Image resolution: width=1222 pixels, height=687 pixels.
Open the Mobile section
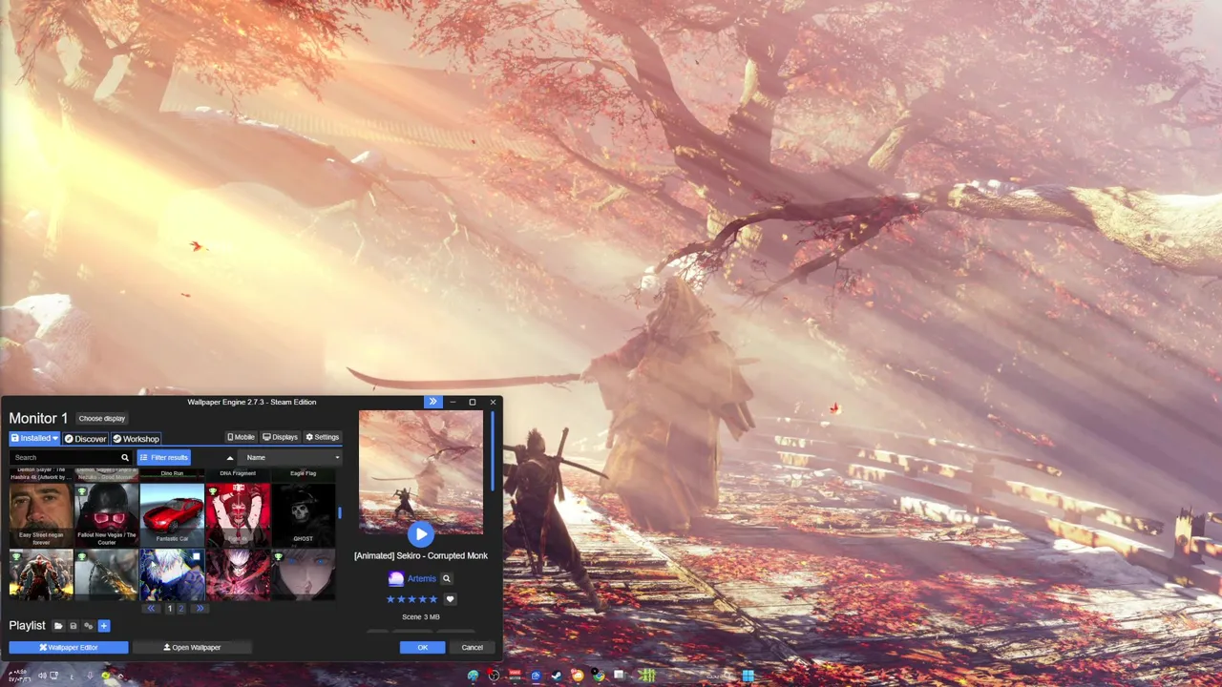241,437
